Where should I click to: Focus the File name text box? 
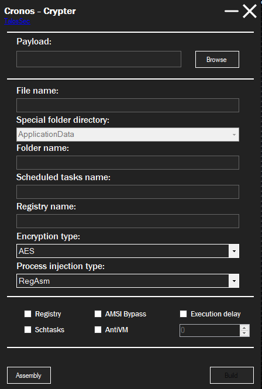pyautogui.click(x=127, y=105)
